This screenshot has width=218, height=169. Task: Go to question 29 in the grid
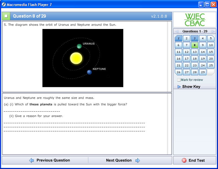[203, 72]
